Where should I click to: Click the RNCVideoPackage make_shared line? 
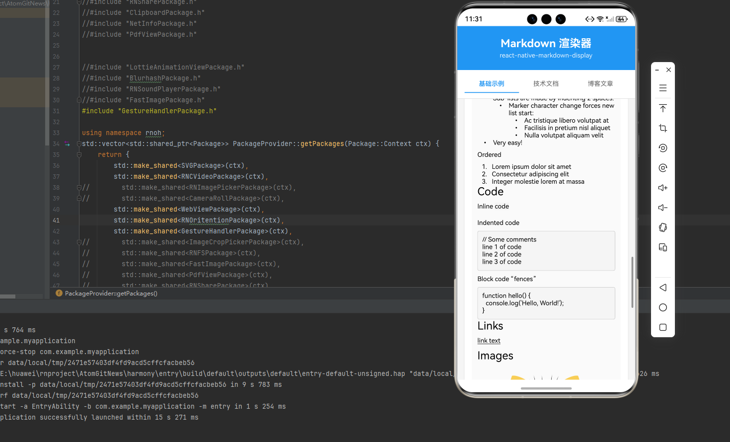[191, 177]
